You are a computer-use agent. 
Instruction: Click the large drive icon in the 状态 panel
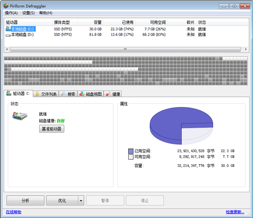(x=20, y=116)
